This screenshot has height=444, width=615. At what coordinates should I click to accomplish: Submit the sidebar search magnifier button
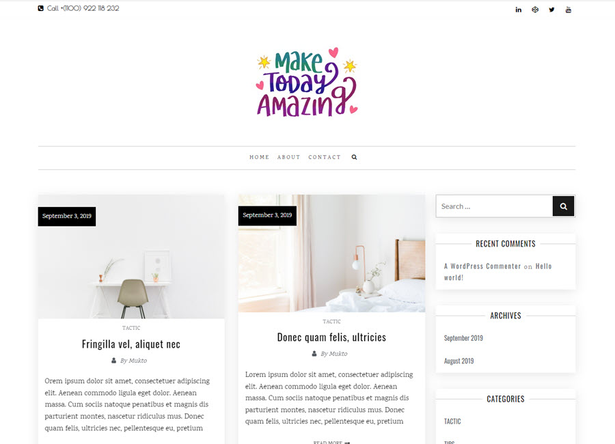(563, 206)
